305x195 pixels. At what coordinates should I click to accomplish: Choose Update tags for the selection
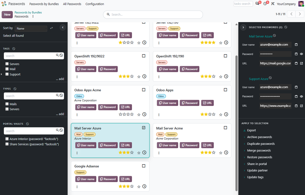point(255,177)
